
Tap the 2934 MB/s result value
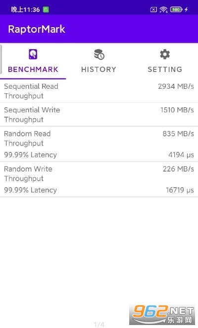click(x=176, y=86)
